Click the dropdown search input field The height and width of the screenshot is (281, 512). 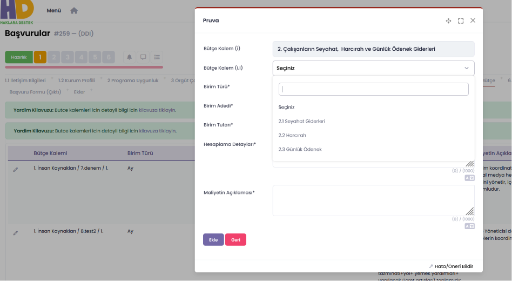(373, 89)
